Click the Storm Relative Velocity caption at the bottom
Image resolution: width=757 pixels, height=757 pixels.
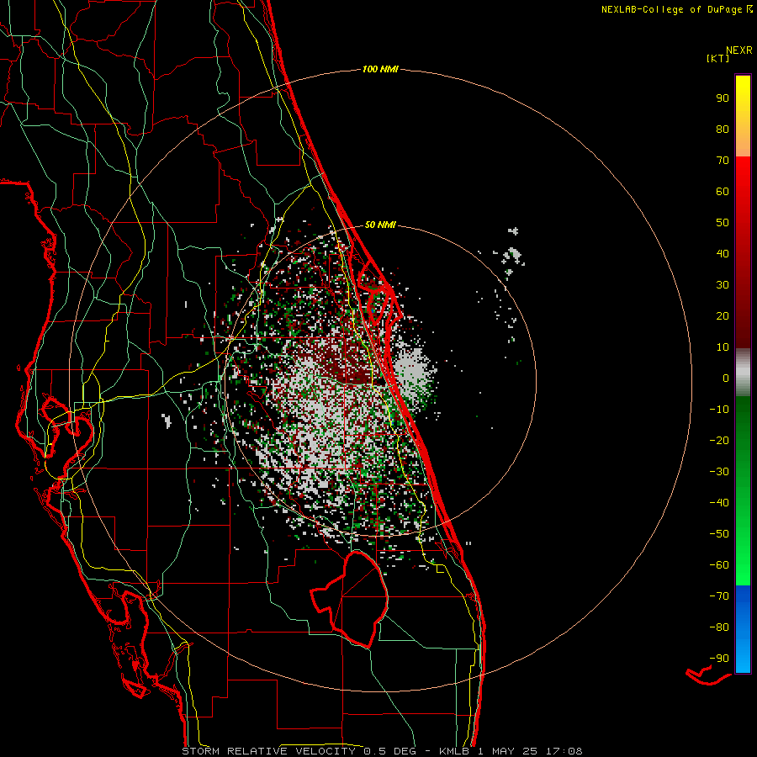click(x=382, y=751)
